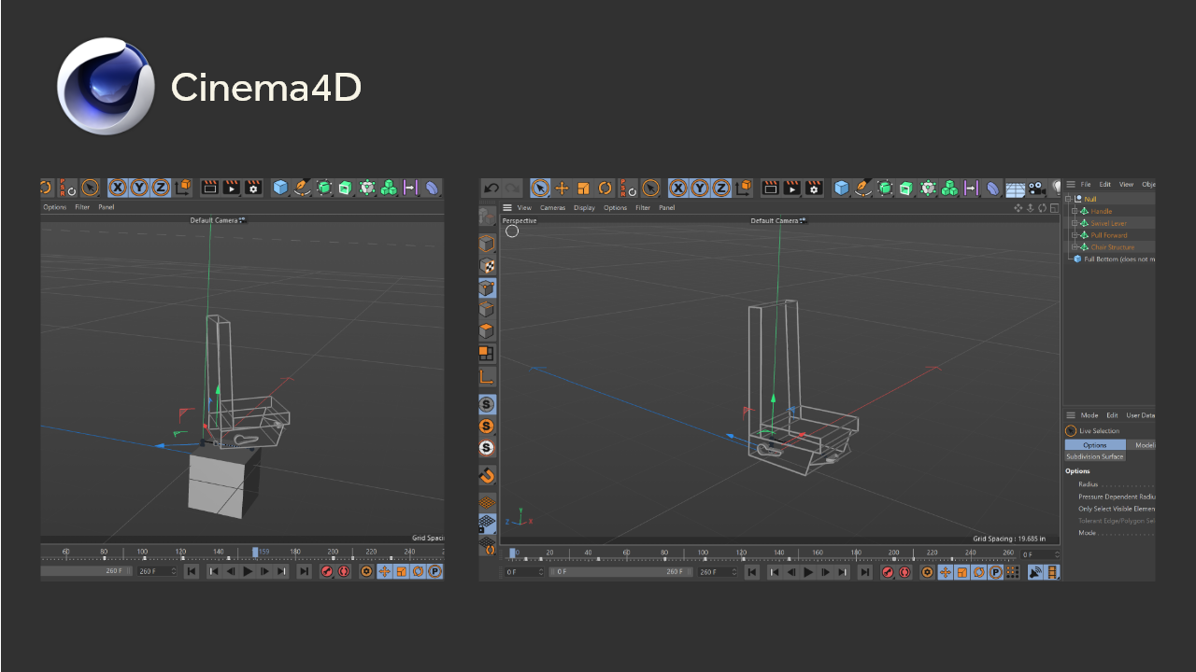Screen dimensions: 1196x672
Task: Toggle X axis lock in left window
Action: (118, 188)
